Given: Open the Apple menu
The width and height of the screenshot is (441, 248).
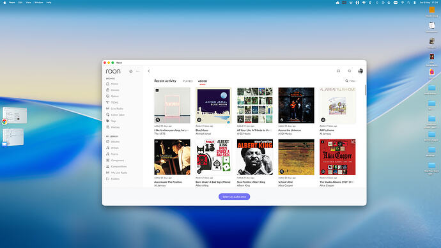Looking at the screenshot, I should point(4,3).
